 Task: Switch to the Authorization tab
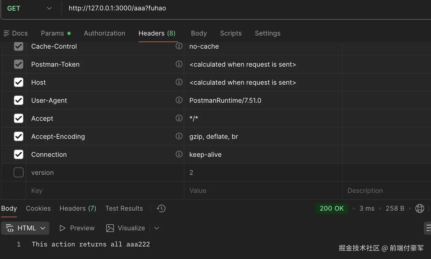[104, 33]
